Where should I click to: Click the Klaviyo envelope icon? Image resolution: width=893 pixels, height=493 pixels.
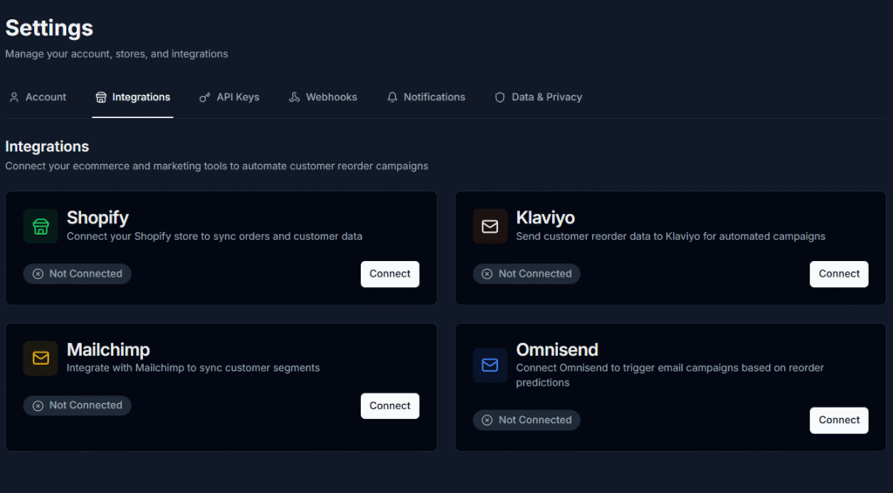coord(490,227)
